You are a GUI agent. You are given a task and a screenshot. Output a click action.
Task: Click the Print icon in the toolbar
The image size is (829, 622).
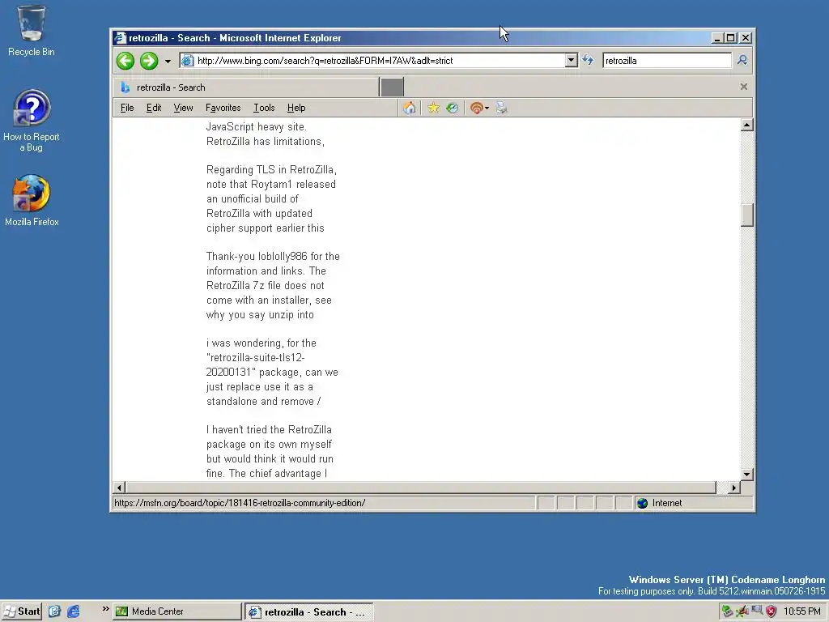(502, 108)
